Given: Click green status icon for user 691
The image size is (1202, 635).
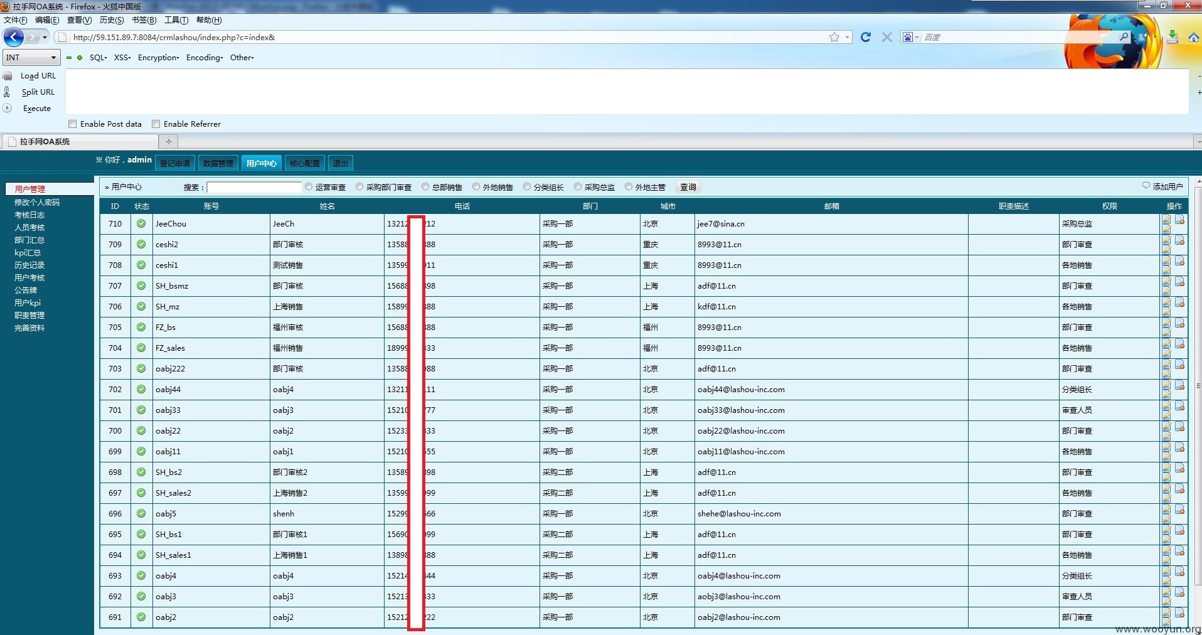Looking at the screenshot, I should point(141,617).
